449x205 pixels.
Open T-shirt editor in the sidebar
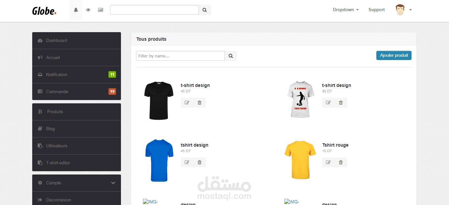[77, 163]
